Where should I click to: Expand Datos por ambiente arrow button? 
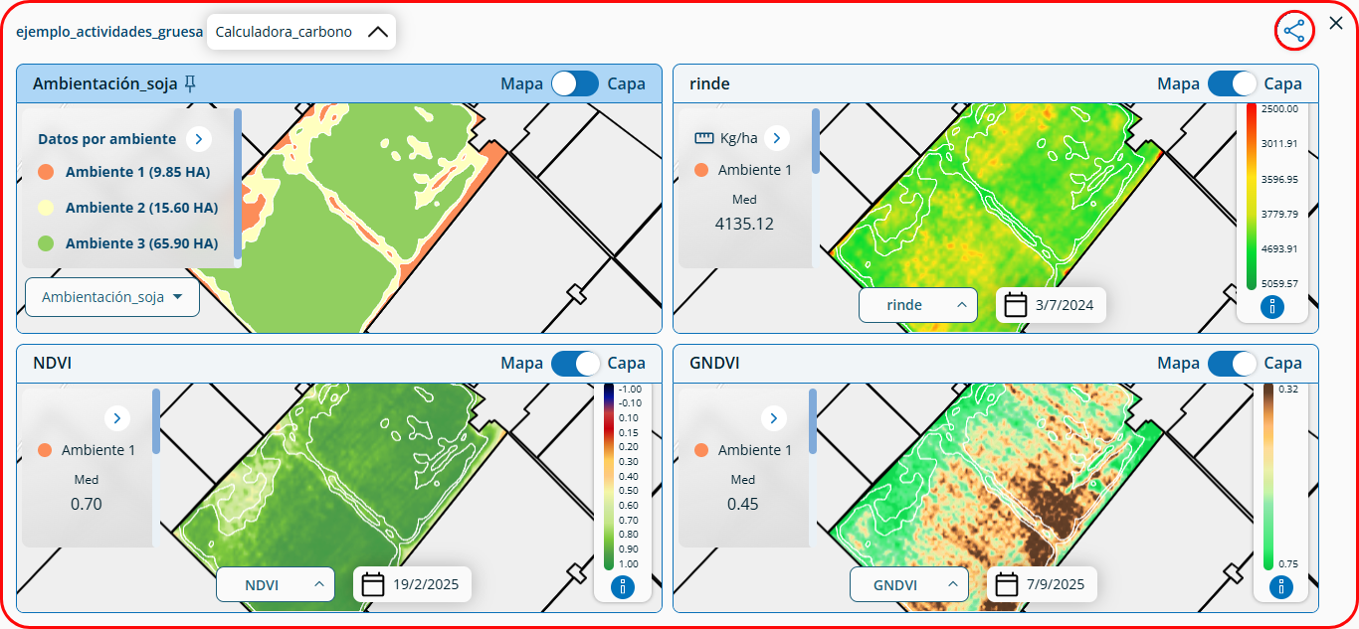198,139
